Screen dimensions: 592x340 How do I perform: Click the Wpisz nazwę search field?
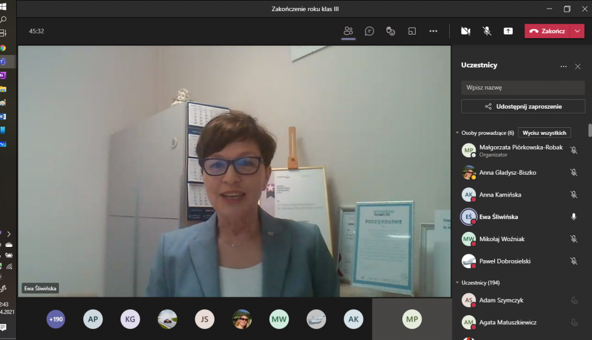523,88
